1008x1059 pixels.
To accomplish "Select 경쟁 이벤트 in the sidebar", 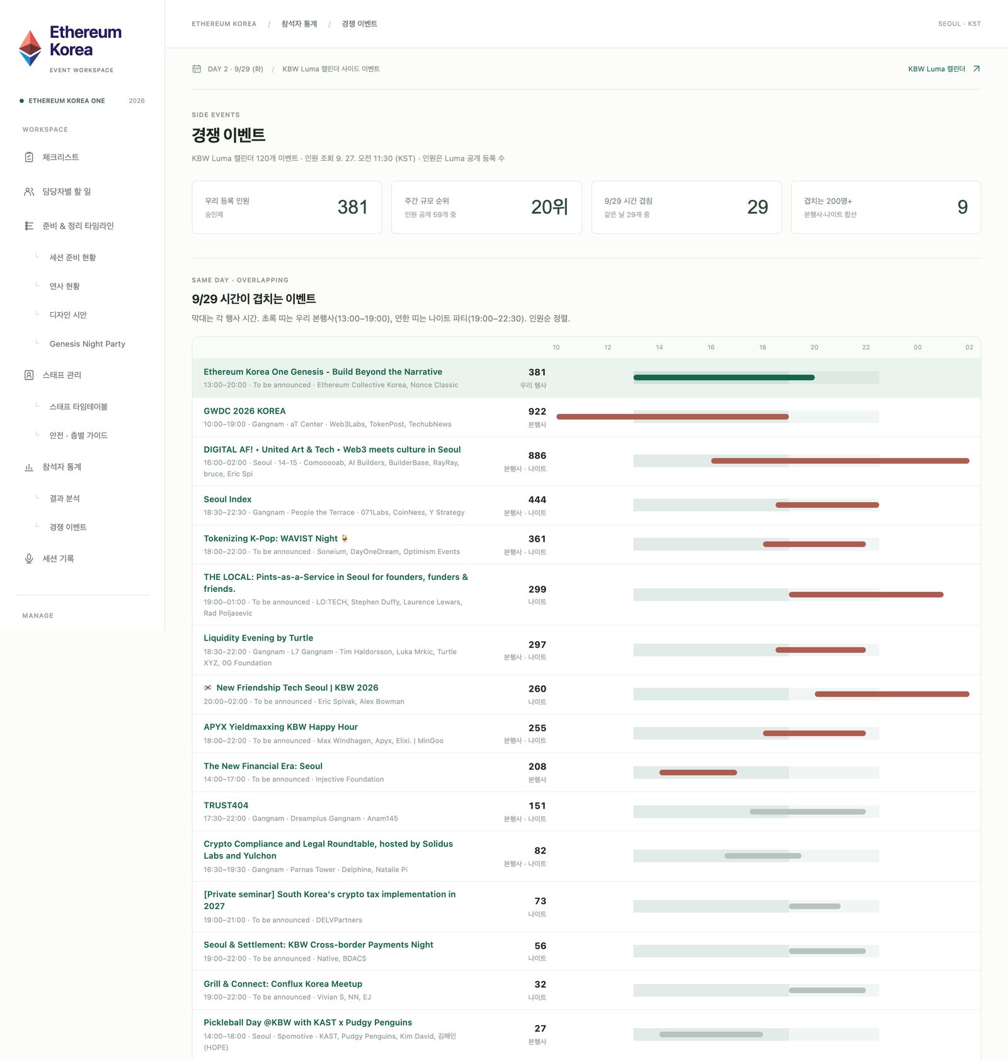I will pos(68,527).
